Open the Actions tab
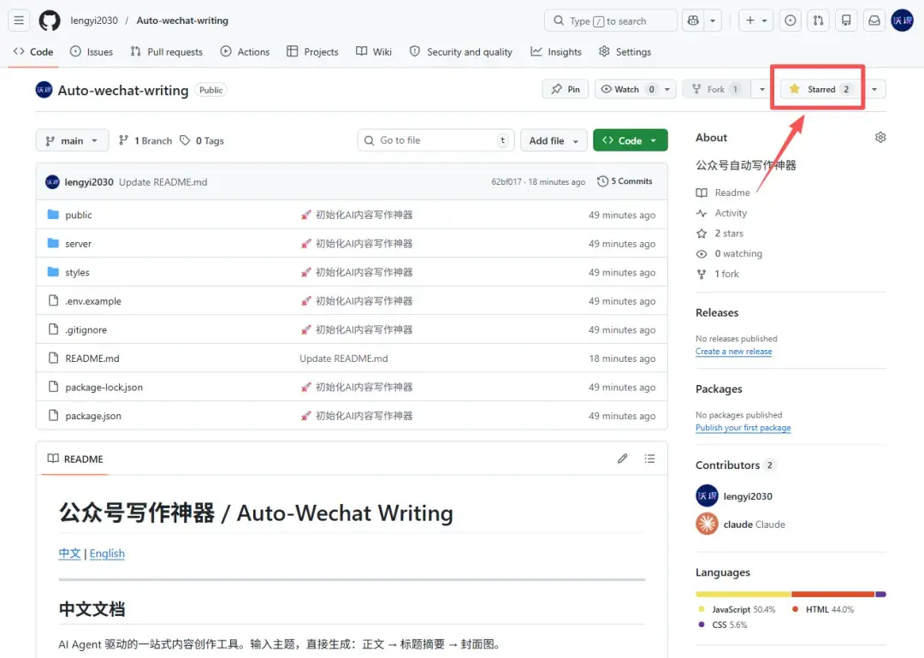The width and height of the screenshot is (924, 658). pos(246,52)
